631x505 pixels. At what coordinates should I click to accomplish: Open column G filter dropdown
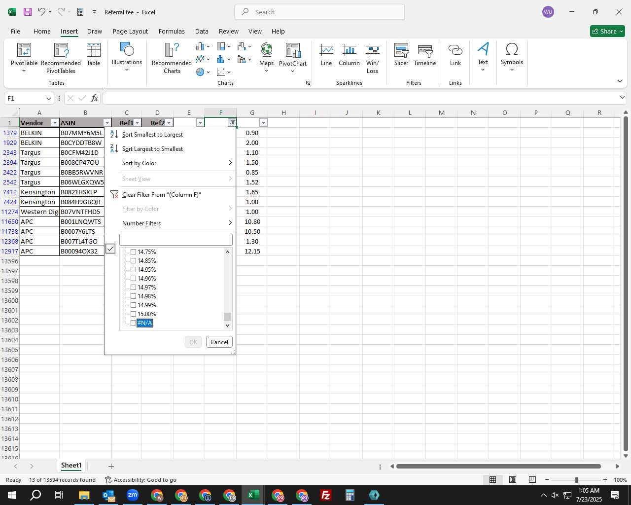[263, 123]
